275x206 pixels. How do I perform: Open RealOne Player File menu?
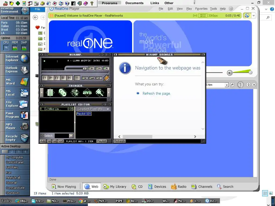tap(161, 9)
